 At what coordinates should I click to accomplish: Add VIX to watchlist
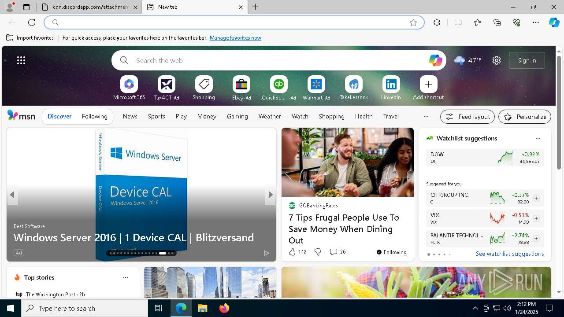click(536, 218)
